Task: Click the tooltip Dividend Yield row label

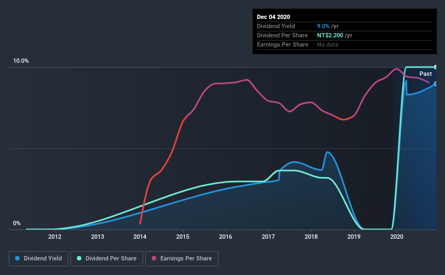Action: tap(276, 27)
